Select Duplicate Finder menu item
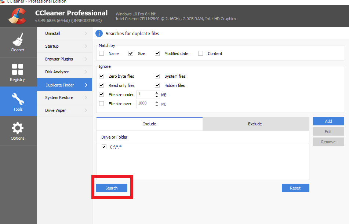This screenshot has width=349, height=224. [65, 85]
